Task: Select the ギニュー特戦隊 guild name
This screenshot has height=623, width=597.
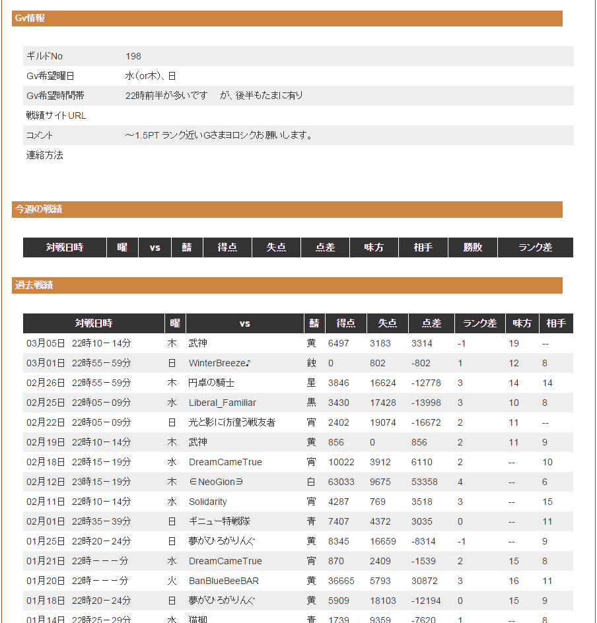Action: (x=219, y=521)
